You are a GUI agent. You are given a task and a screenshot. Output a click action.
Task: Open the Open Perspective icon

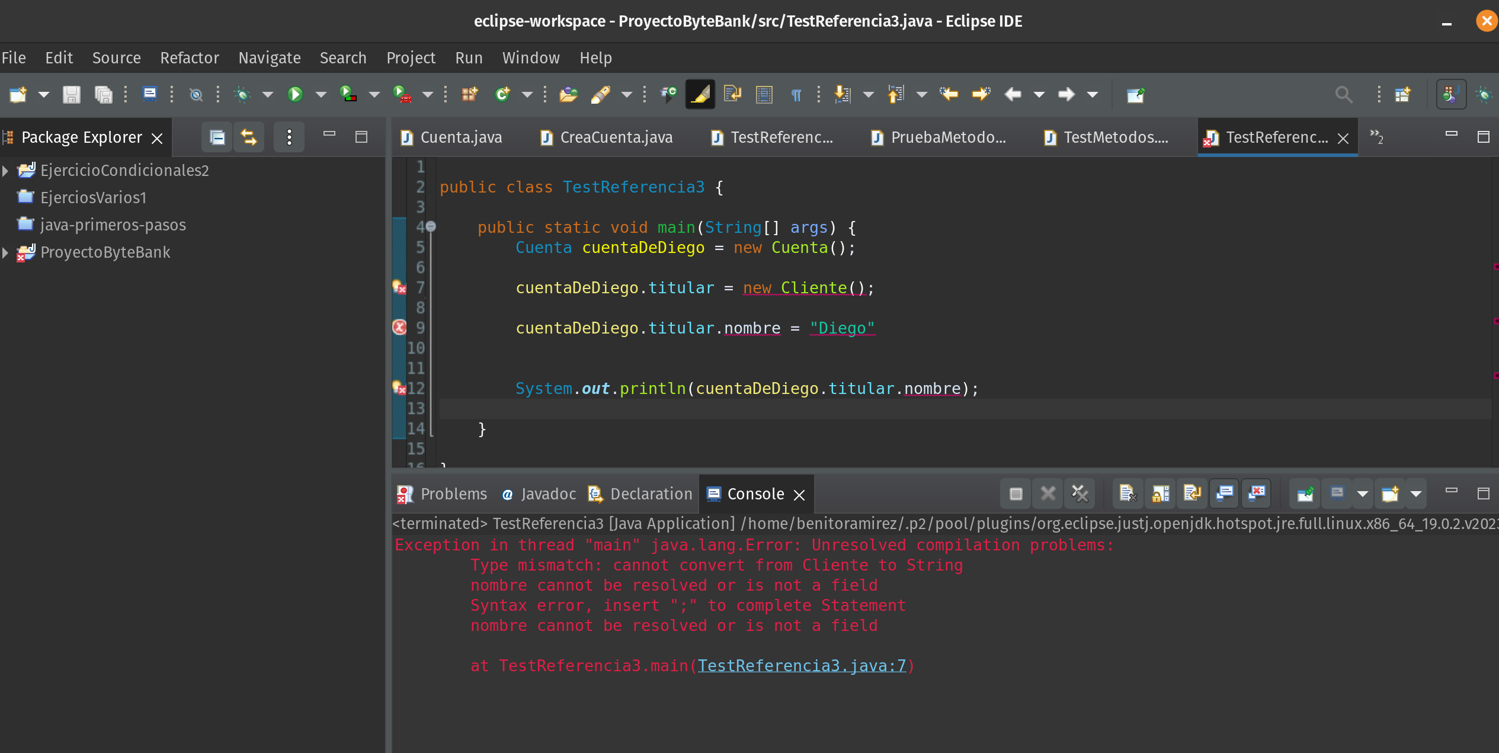point(1402,94)
